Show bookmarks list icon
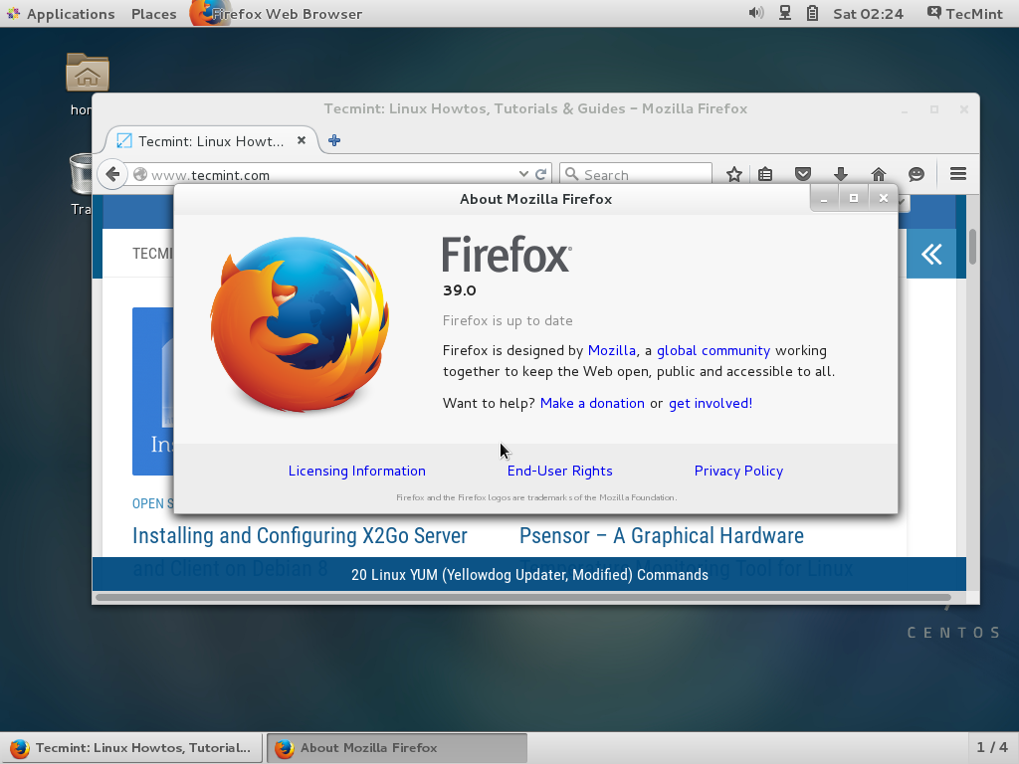 point(765,174)
